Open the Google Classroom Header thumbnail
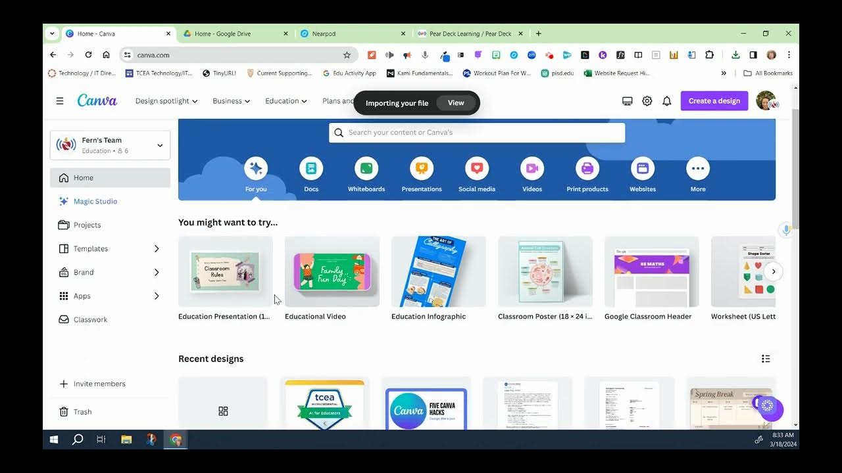This screenshot has width=842, height=473. coord(652,271)
